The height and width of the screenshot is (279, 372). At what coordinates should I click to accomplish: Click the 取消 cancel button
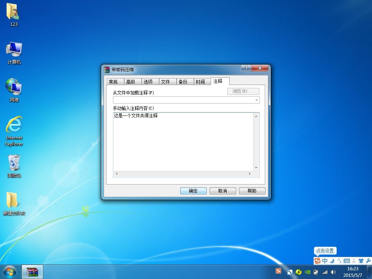223,191
